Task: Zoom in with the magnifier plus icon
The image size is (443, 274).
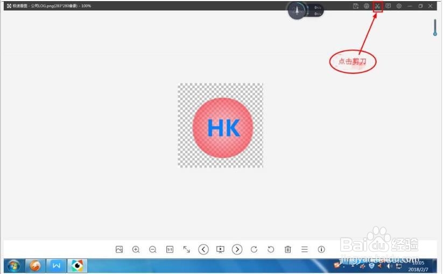Action: click(136, 249)
